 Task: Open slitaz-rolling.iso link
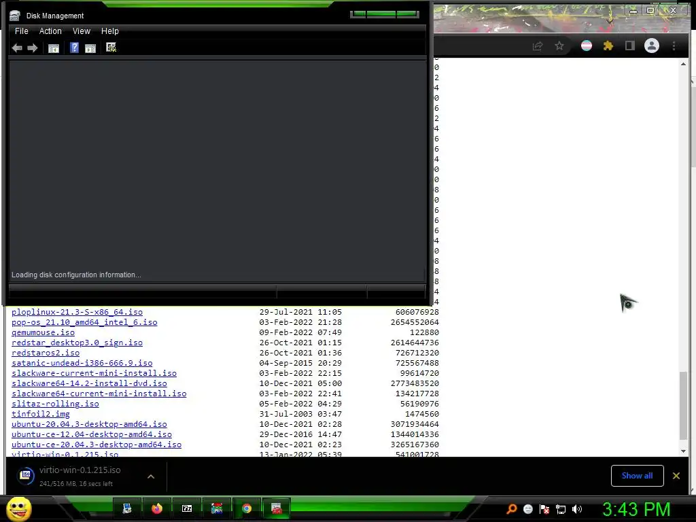point(56,404)
